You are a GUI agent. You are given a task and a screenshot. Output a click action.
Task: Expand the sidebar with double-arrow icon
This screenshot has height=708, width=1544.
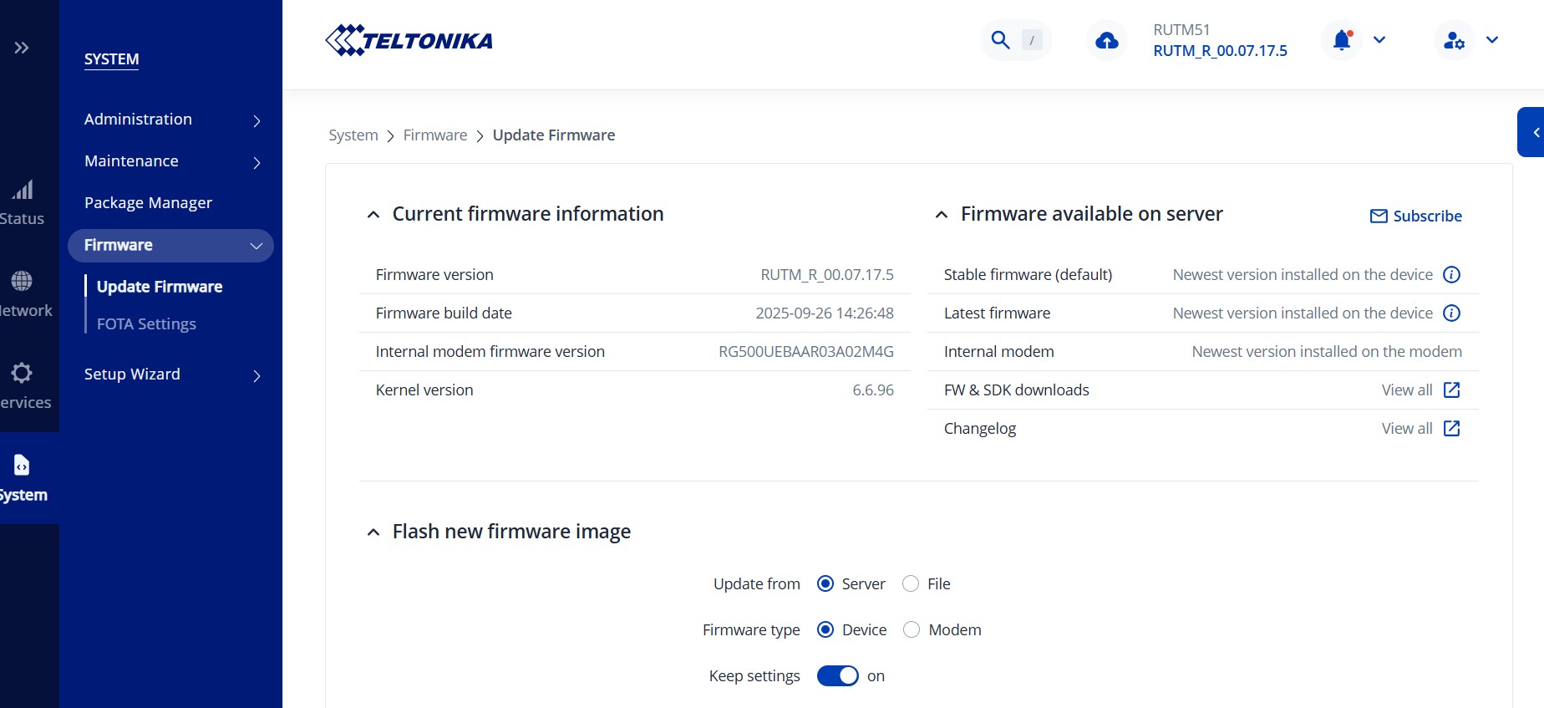[x=22, y=48]
